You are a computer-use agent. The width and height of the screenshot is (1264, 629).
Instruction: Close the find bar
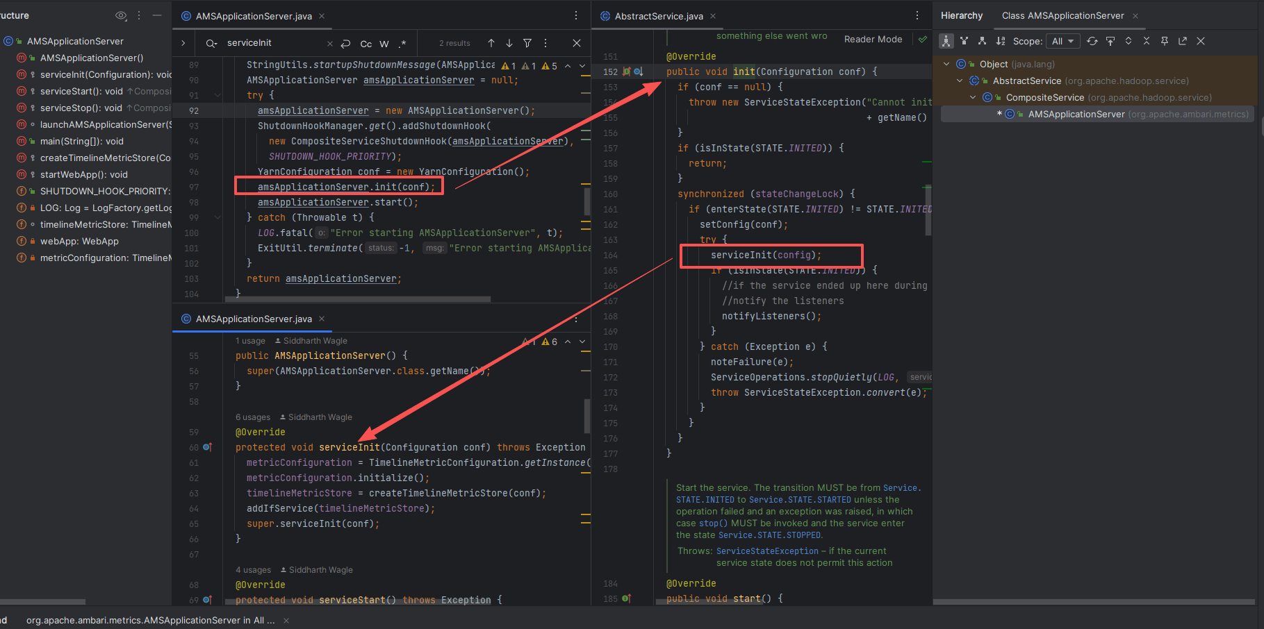tap(577, 43)
